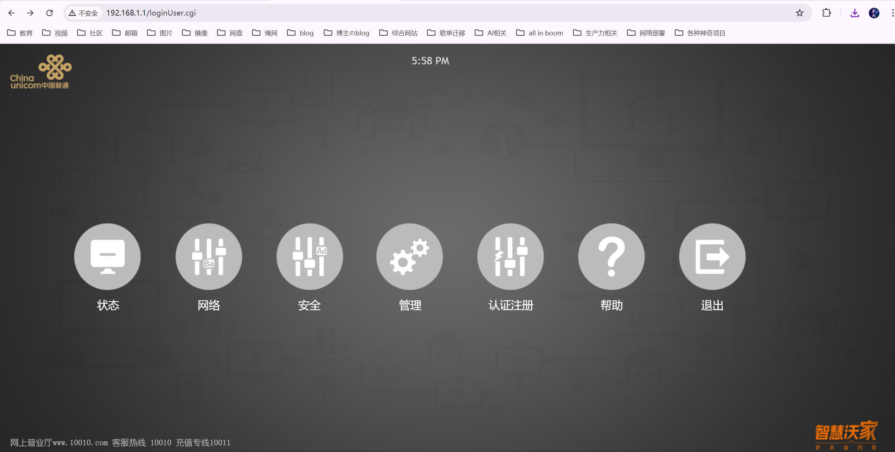Bookmark this page with star icon

(800, 13)
